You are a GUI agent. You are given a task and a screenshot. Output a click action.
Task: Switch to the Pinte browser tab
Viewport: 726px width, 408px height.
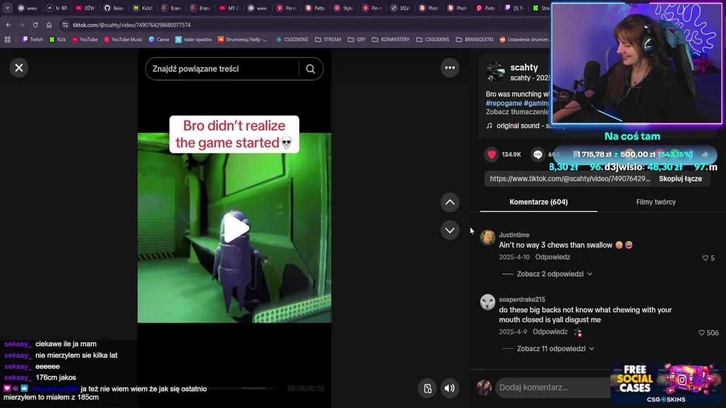(x=487, y=8)
